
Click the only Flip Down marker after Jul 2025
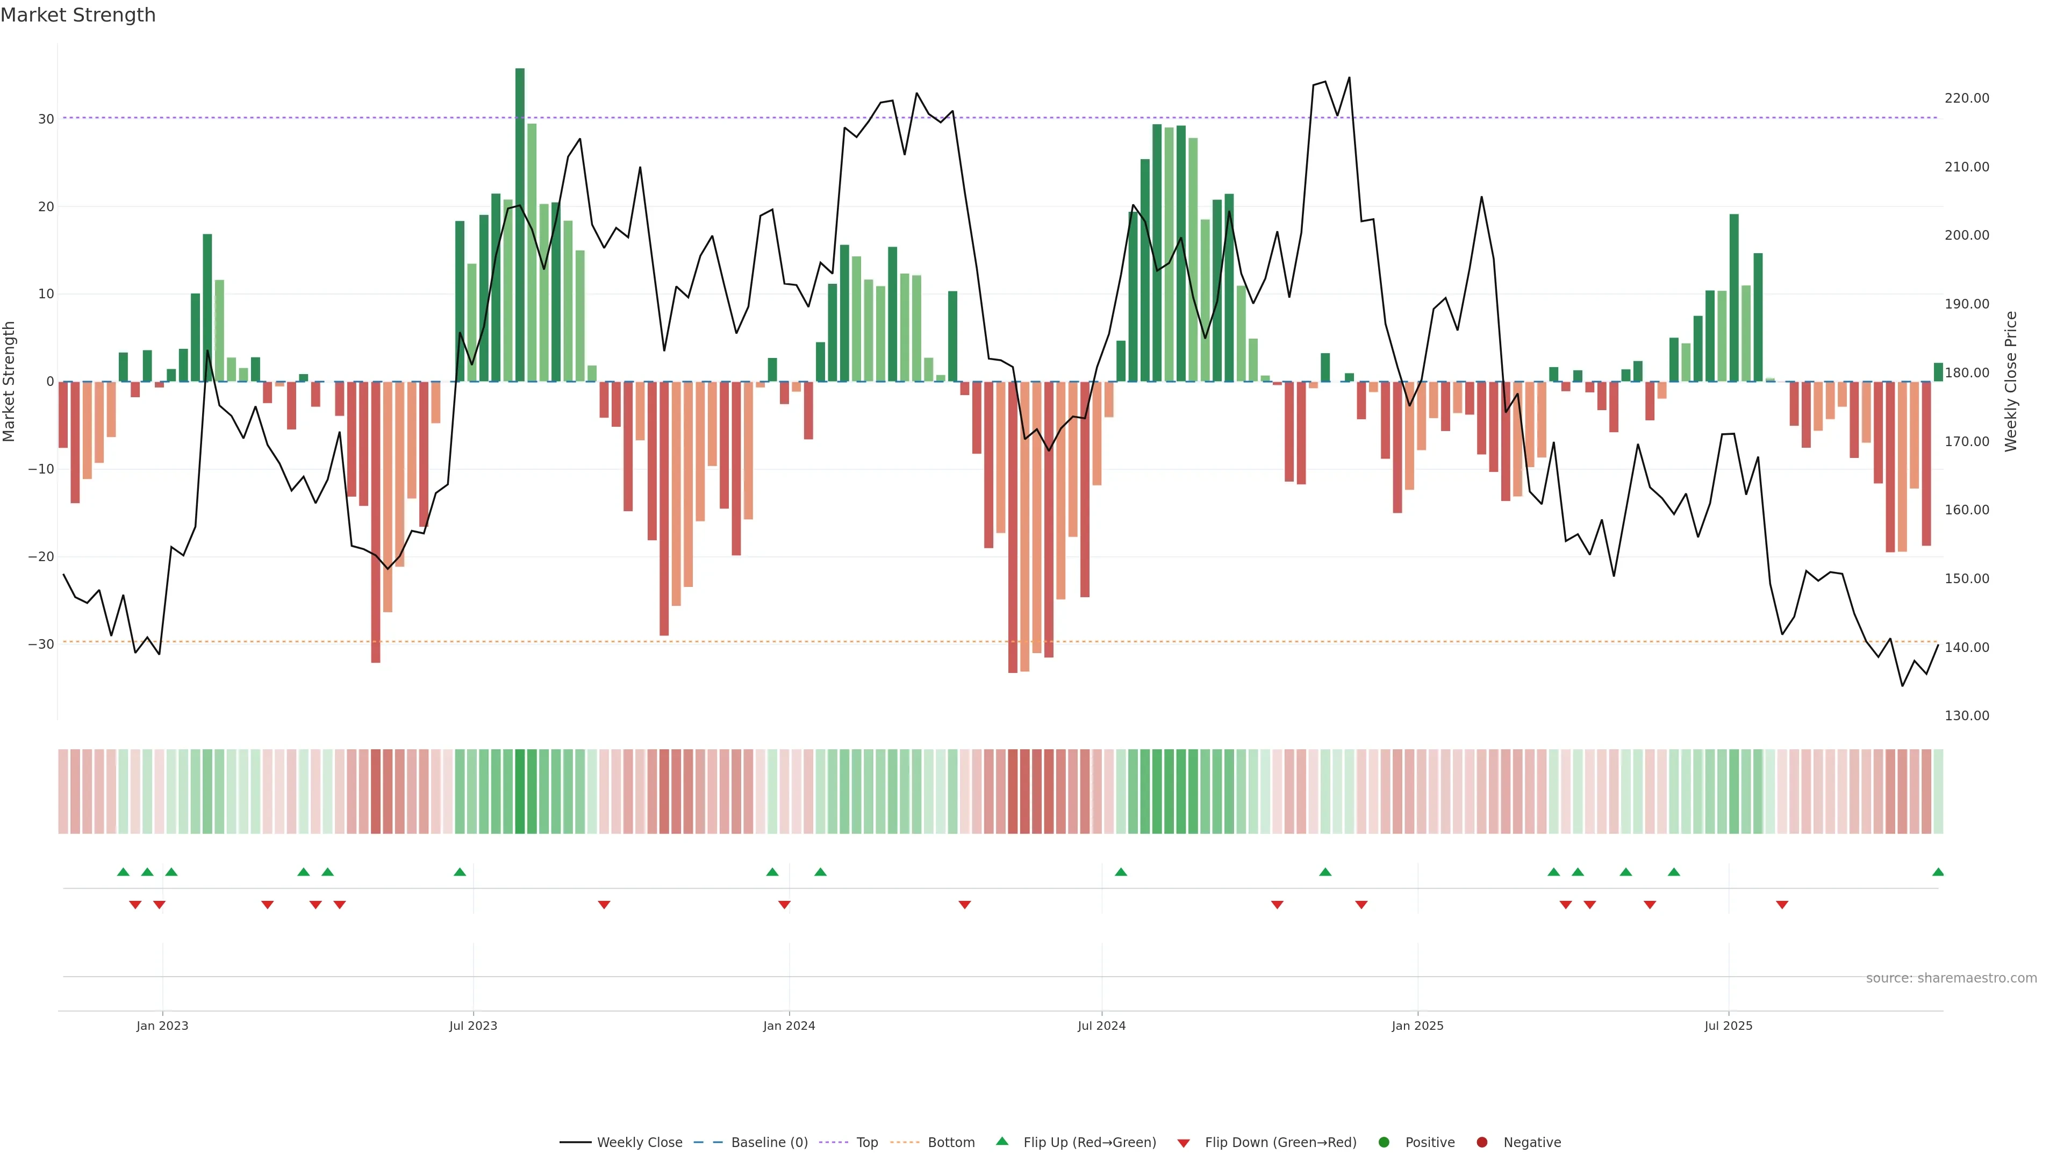point(1782,905)
